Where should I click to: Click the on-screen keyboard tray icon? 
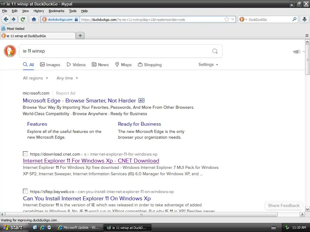click(x=274, y=228)
